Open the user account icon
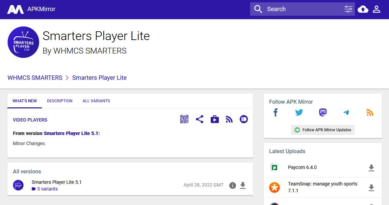The height and width of the screenshot is (205, 389). click(377, 9)
